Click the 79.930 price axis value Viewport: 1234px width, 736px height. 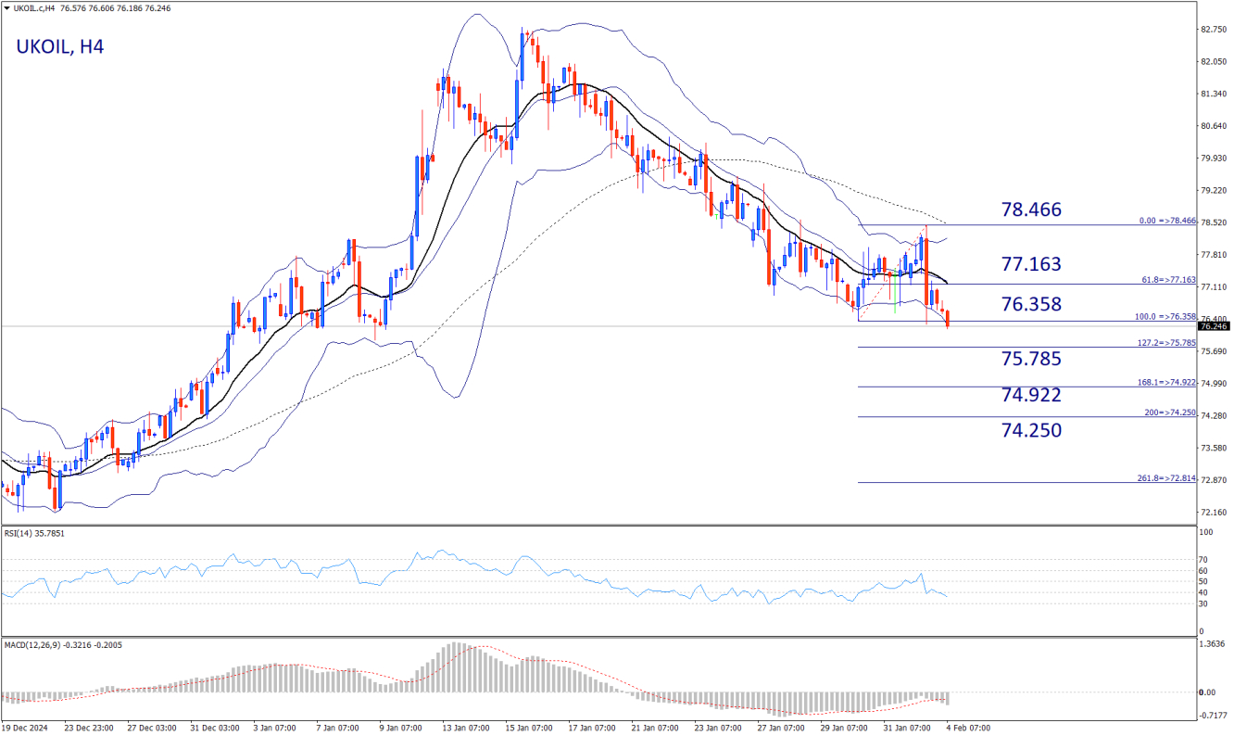(1214, 159)
